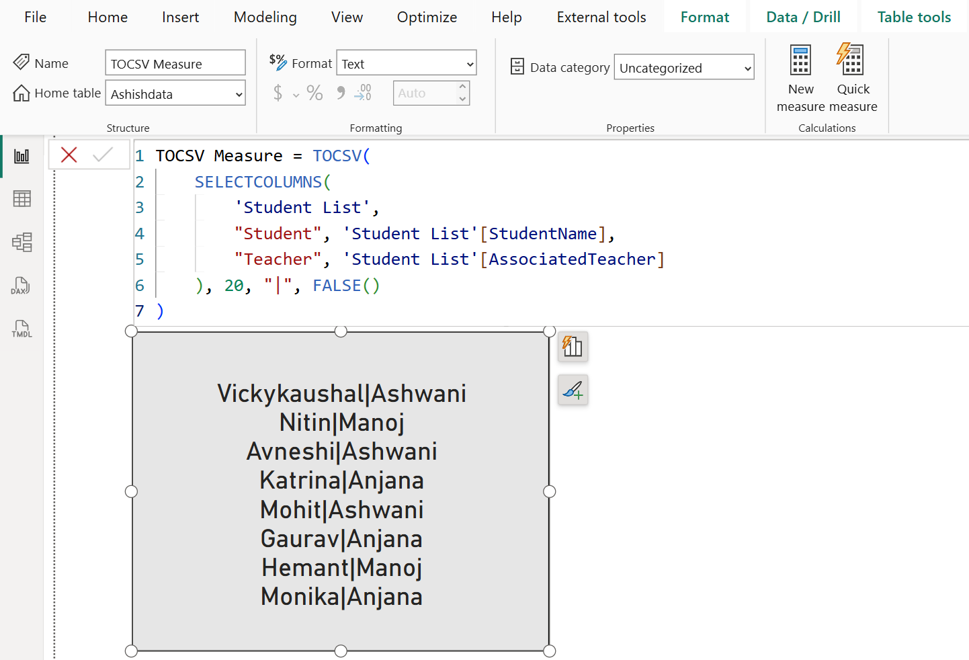Expand the Format dropdown set to Text
This screenshot has width=969, height=660.
coord(406,63)
